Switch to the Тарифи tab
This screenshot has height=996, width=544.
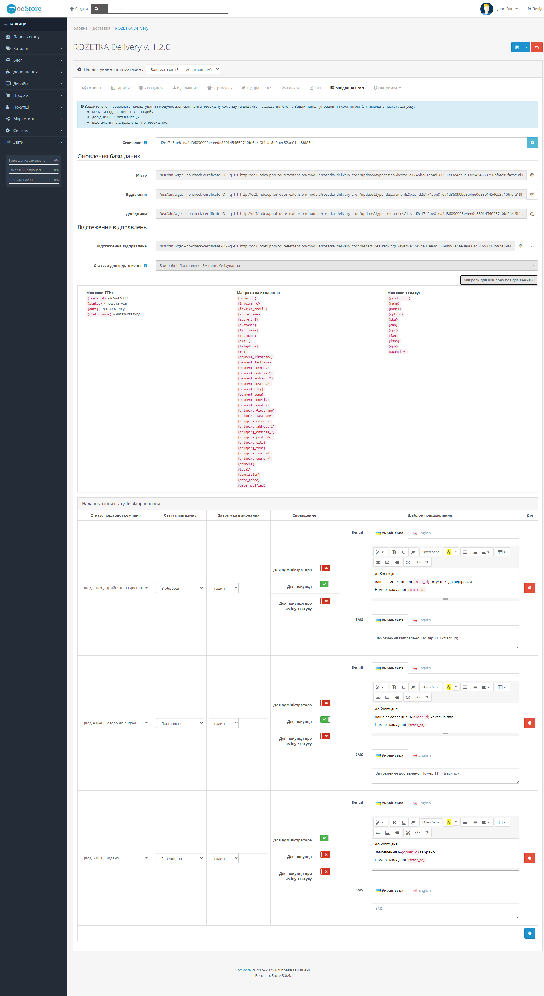[121, 88]
